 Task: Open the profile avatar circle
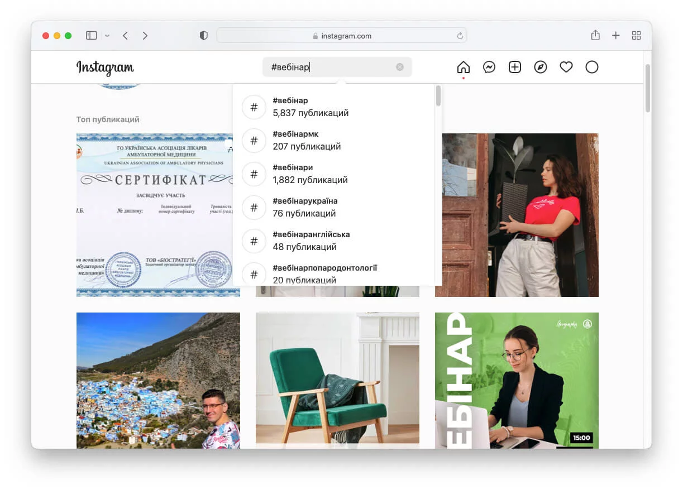[592, 68]
